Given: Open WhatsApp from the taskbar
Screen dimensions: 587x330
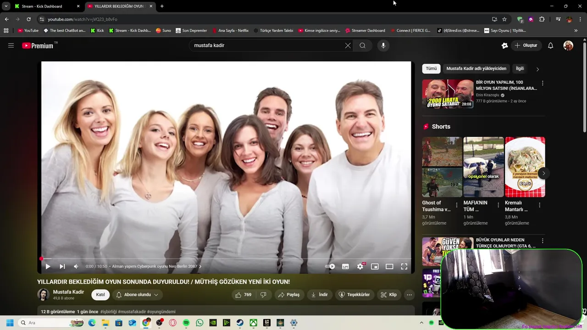Looking at the screenshot, I should [x=199, y=323].
